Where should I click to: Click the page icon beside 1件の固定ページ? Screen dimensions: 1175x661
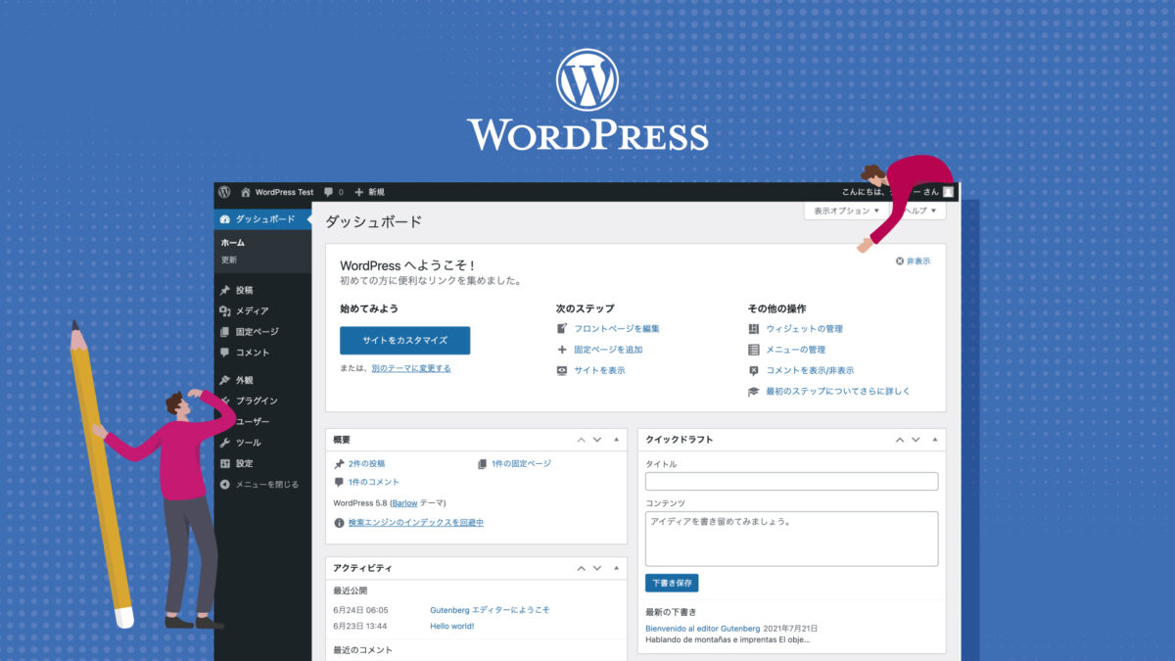click(x=483, y=464)
